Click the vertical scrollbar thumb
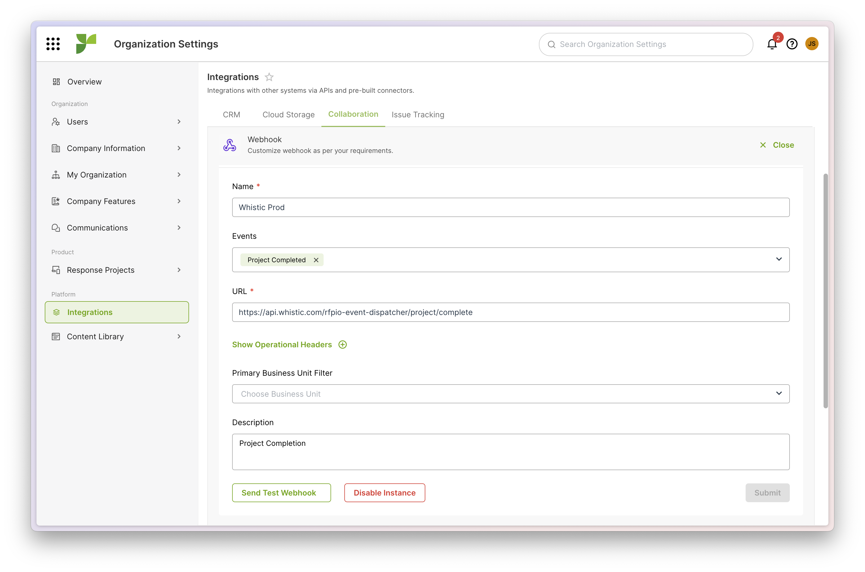865x572 pixels. [x=825, y=291]
